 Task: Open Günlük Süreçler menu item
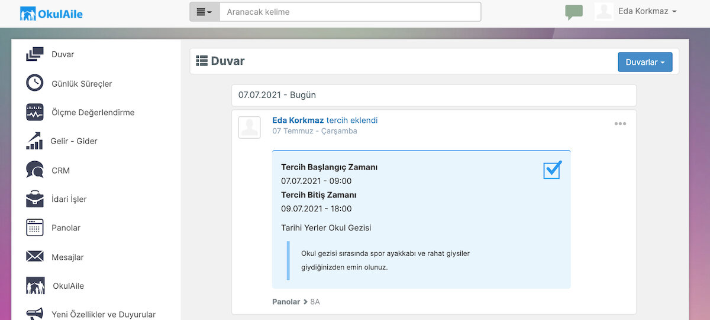coord(82,84)
